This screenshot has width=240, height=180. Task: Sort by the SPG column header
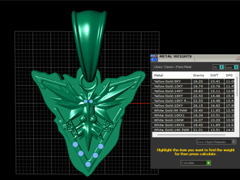click(229, 75)
